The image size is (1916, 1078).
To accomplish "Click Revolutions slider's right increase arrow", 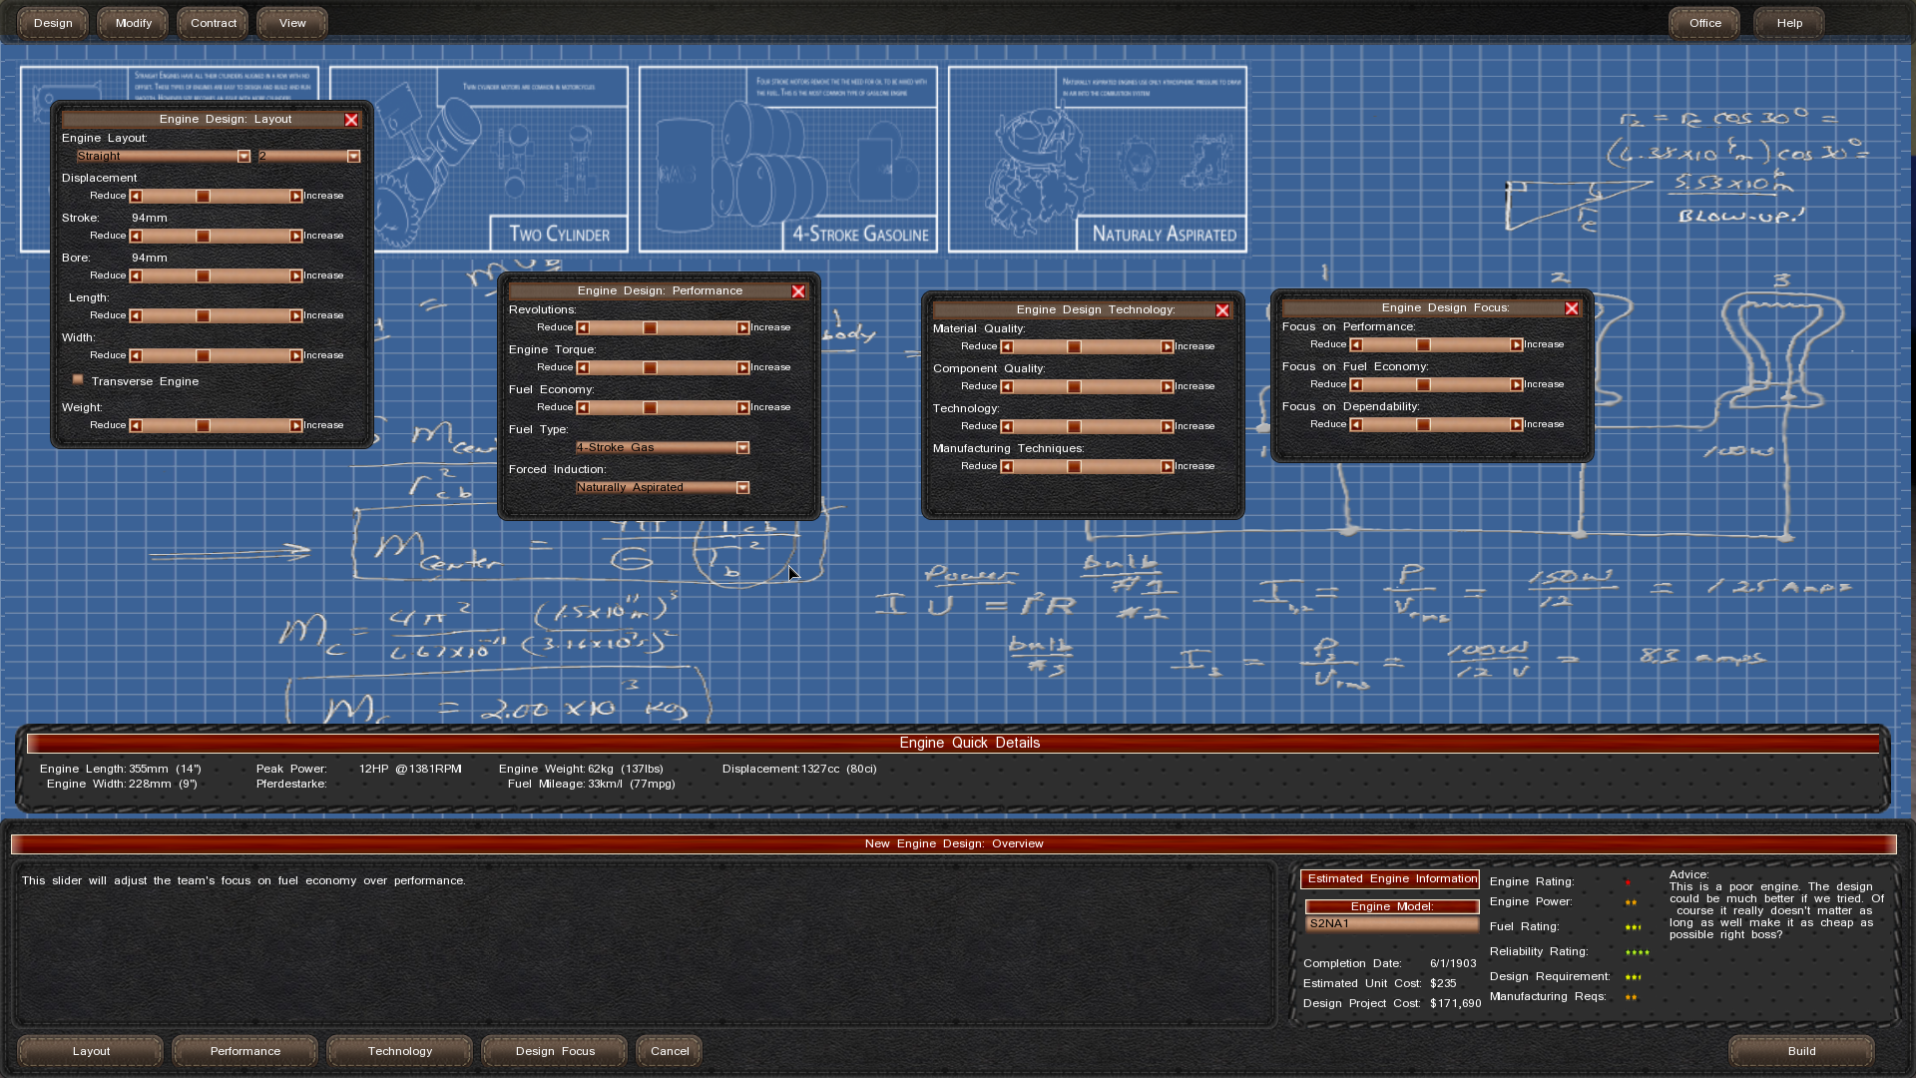I will click(x=742, y=328).
